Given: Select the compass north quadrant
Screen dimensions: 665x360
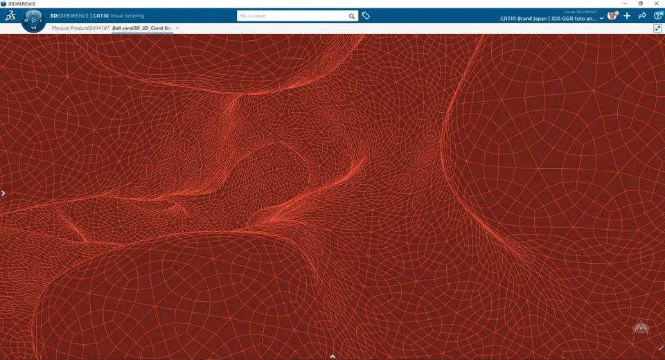Looking at the screenshot, I should (x=34, y=13).
